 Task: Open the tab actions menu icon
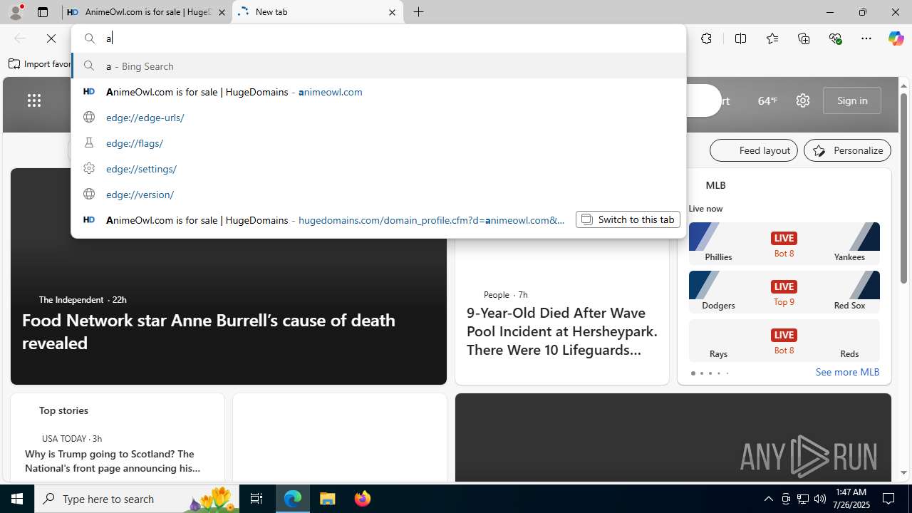coord(43,12)
